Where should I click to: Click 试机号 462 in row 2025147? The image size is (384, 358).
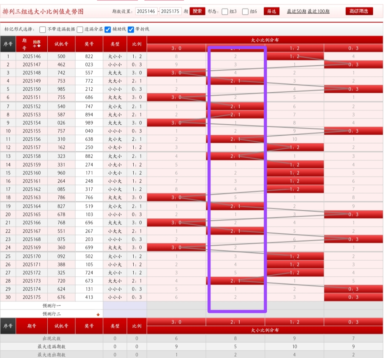click(61, 65)
